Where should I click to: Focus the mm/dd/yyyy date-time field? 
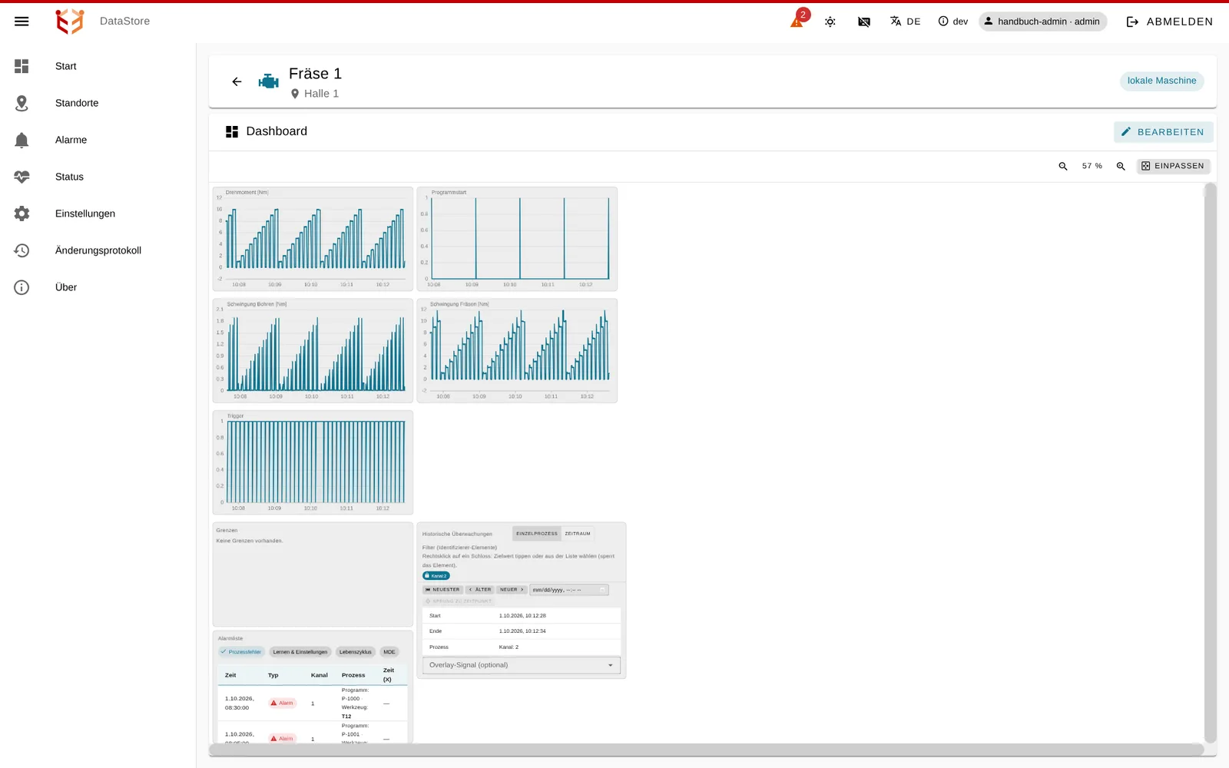[x=569, y=590]
